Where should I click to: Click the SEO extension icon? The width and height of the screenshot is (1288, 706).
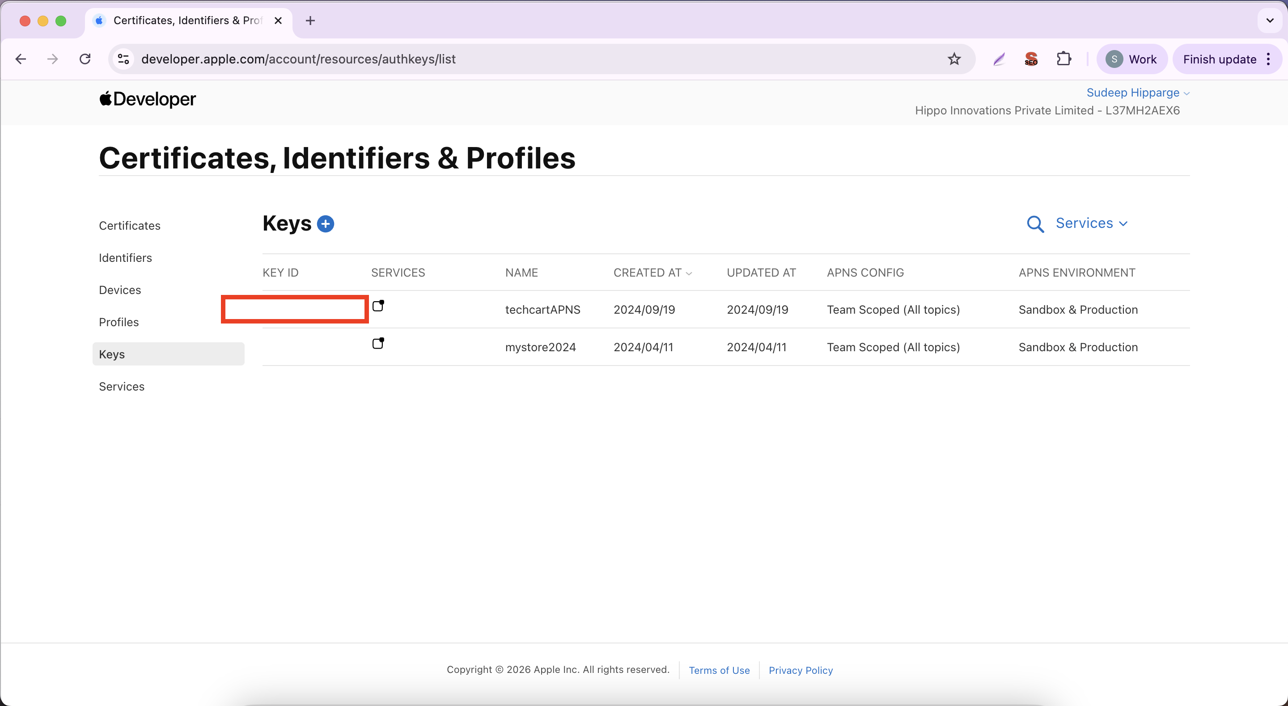pyautogui.click(x=1030, y=59)
